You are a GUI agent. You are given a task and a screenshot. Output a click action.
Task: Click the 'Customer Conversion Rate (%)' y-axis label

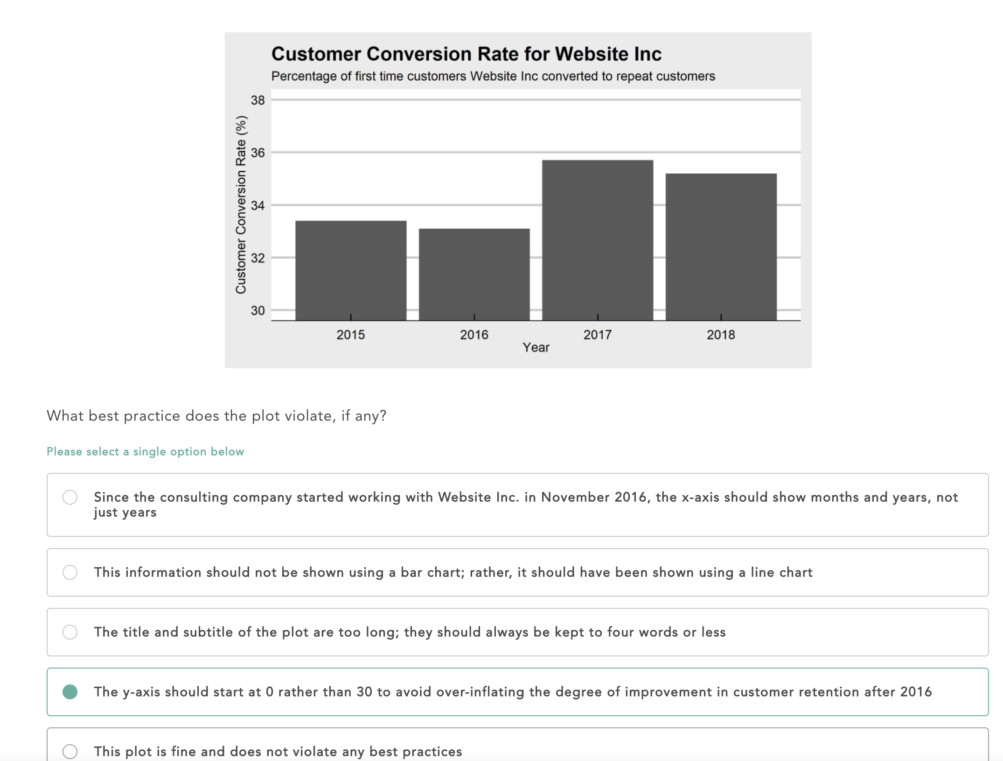pos(241,204)
